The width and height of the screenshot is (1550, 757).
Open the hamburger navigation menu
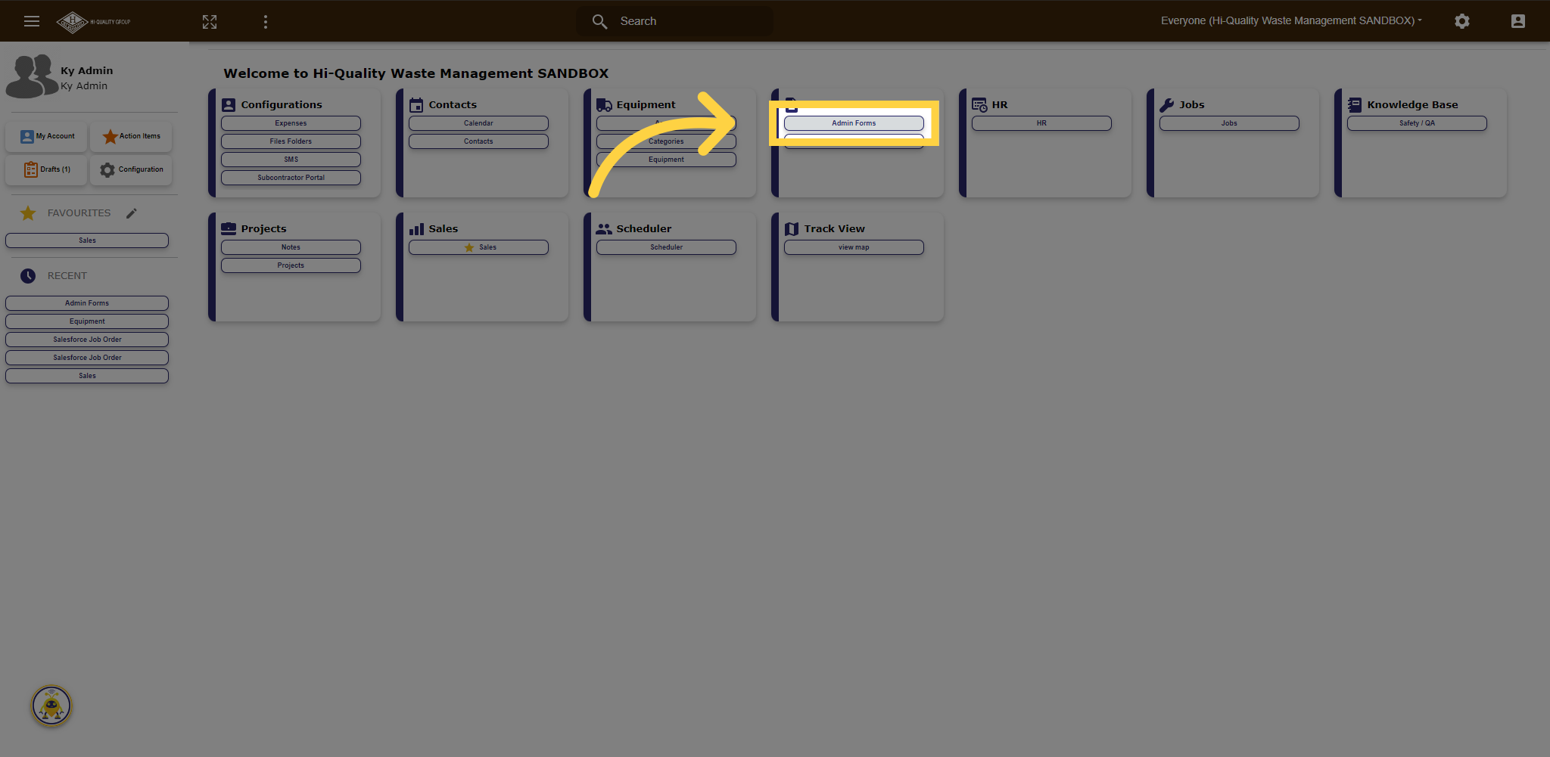(32, 21)
